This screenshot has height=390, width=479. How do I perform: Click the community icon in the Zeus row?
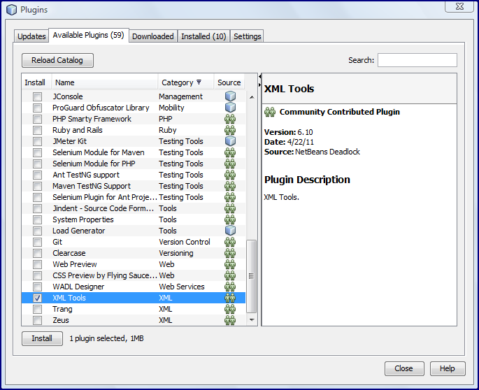(230, 320)
